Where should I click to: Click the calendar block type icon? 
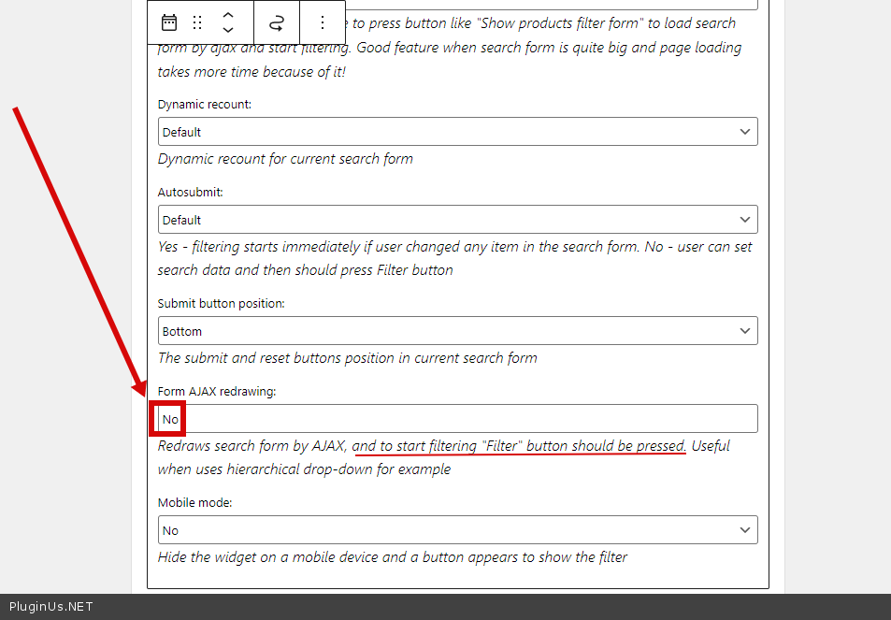click(x=169, y=22)
